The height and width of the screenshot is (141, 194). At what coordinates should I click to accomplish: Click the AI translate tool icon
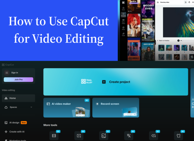coord(129,136)
